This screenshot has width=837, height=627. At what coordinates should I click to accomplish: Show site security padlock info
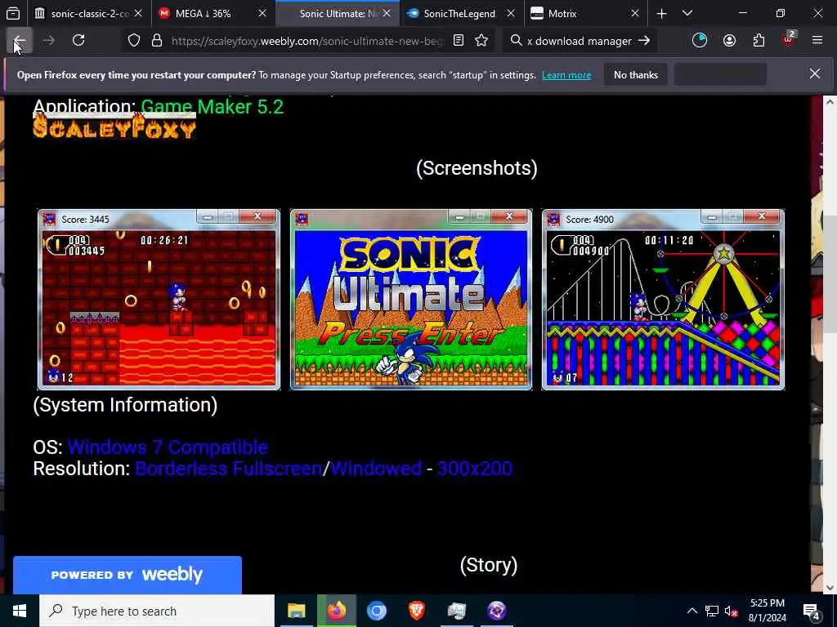click(x=156, y=41)
